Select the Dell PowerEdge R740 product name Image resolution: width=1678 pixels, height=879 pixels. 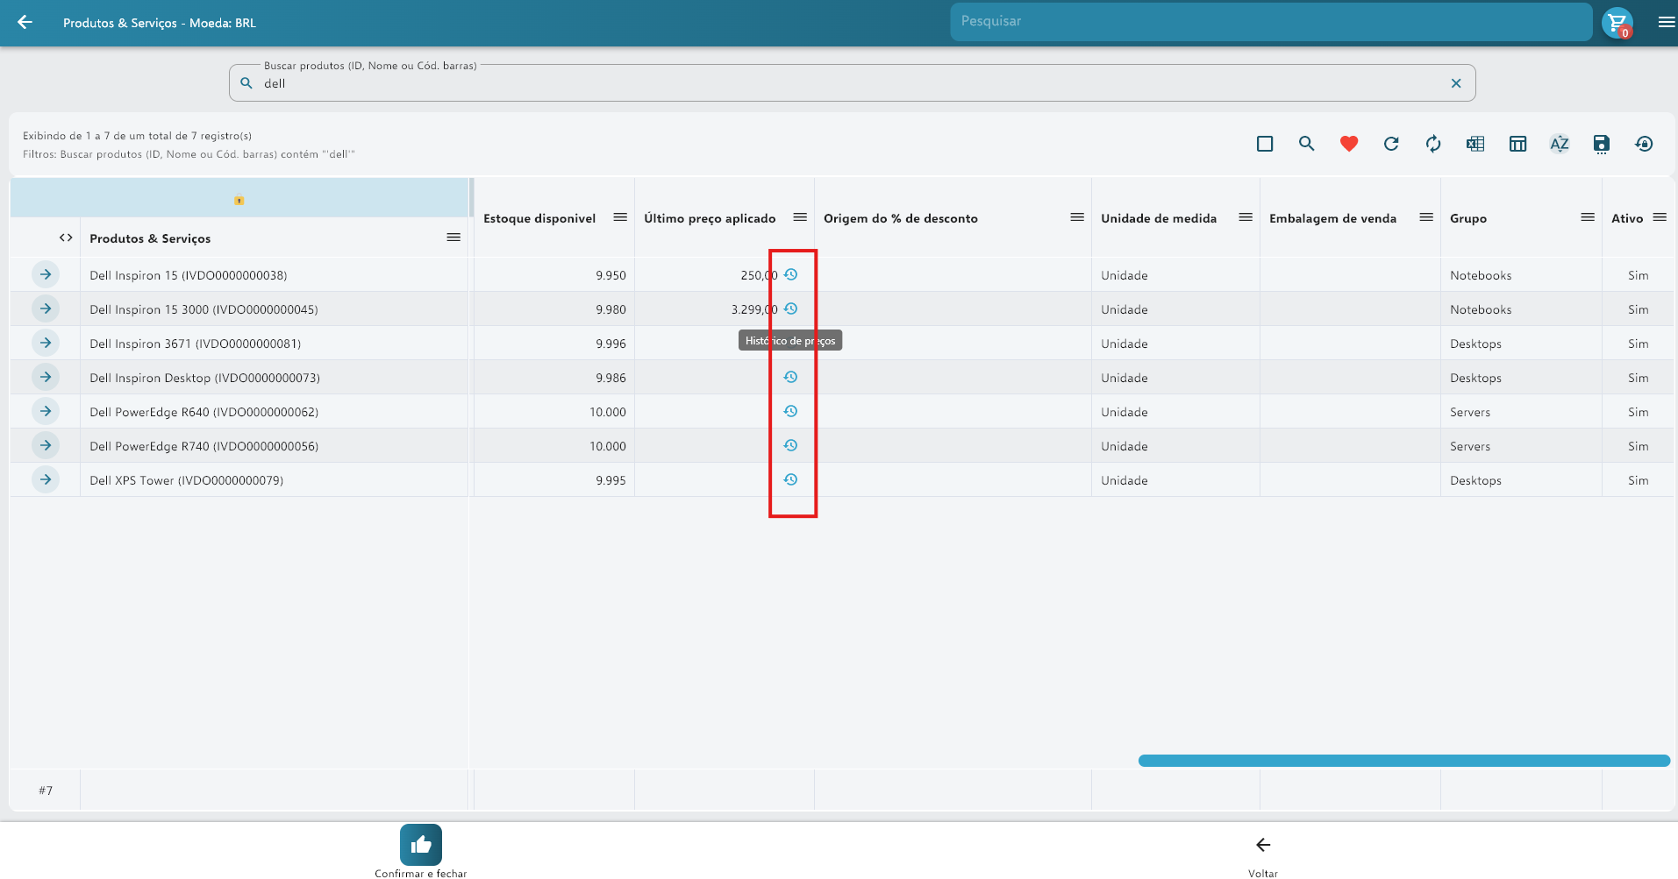[204, 446]
